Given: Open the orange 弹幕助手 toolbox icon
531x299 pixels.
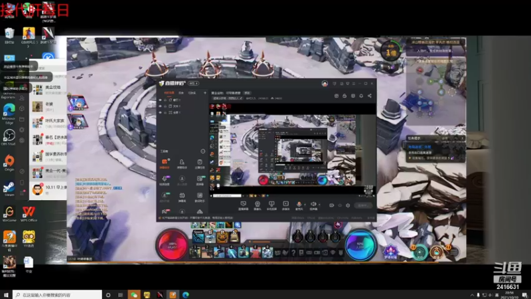Looking at the screenshot, I should tap(164, 163).
